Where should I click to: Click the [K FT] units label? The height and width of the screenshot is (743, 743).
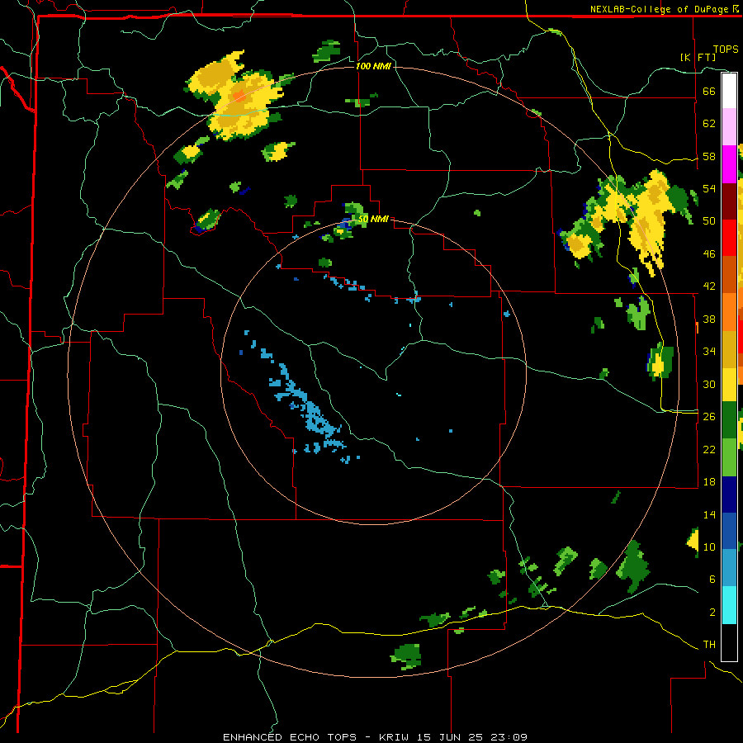[698, 57]
